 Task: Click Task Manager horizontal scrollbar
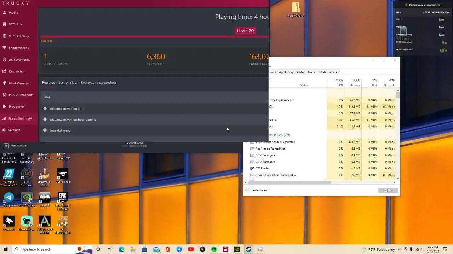point(289,182)
